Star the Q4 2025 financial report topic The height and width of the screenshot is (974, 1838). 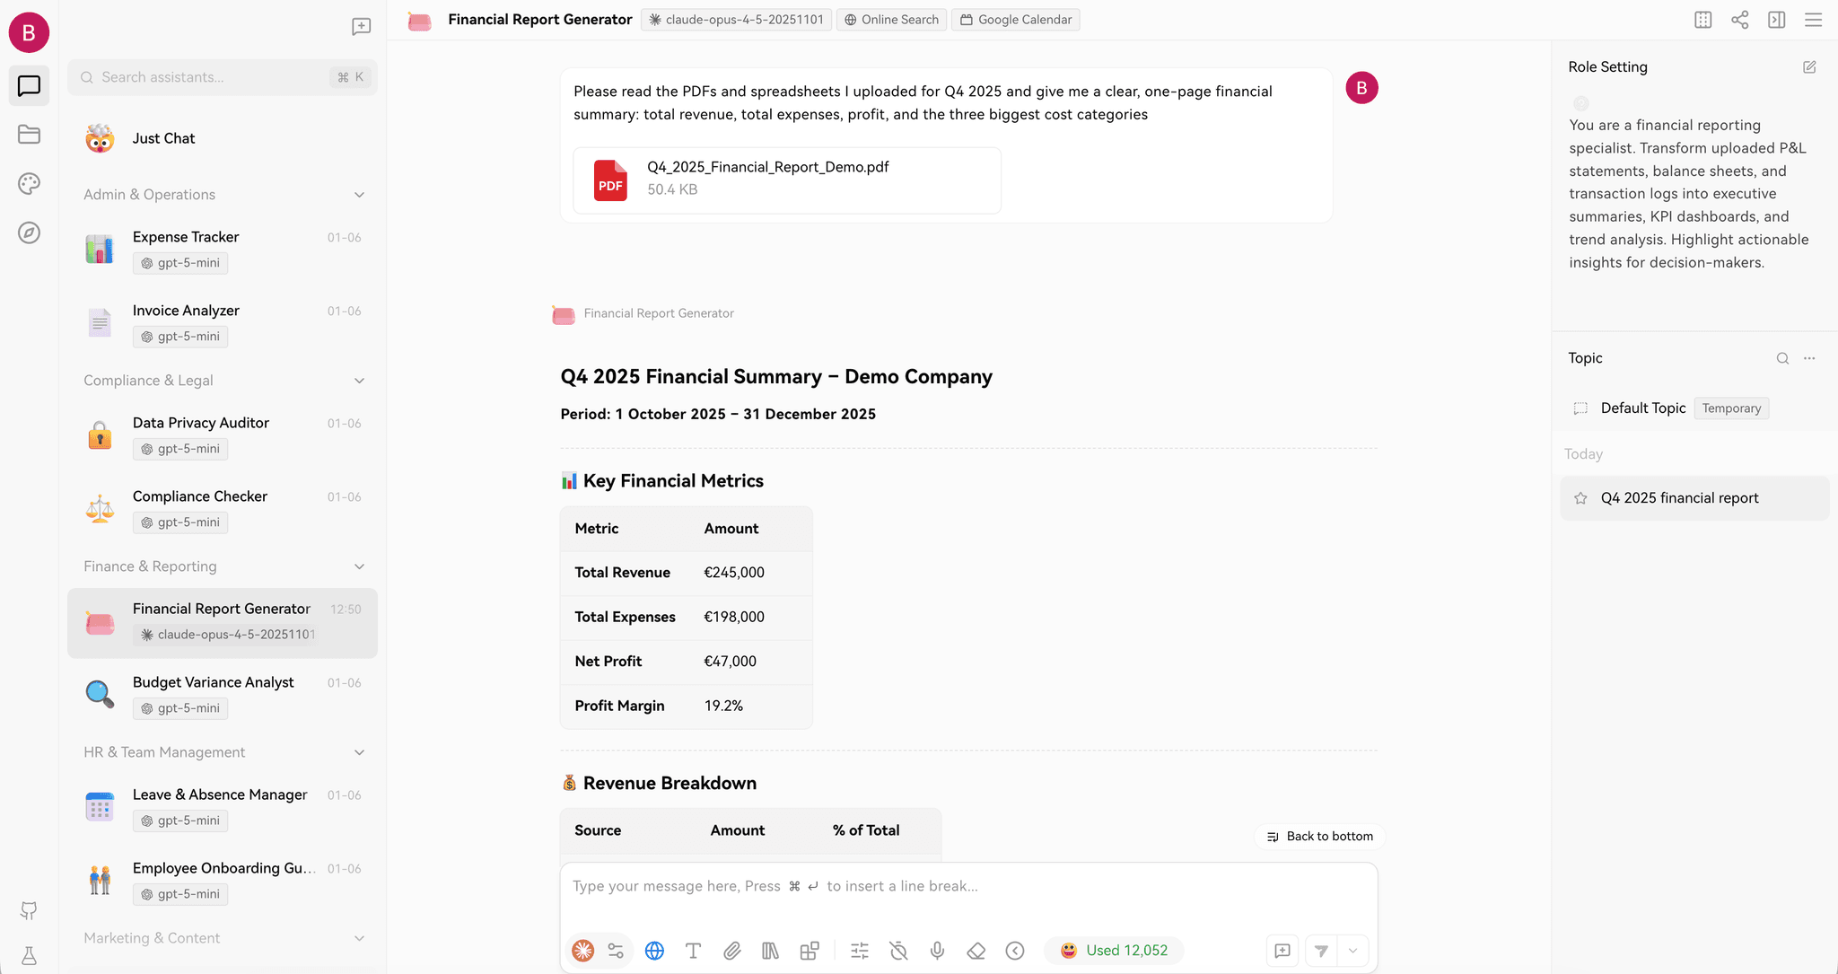point(1581,498)
